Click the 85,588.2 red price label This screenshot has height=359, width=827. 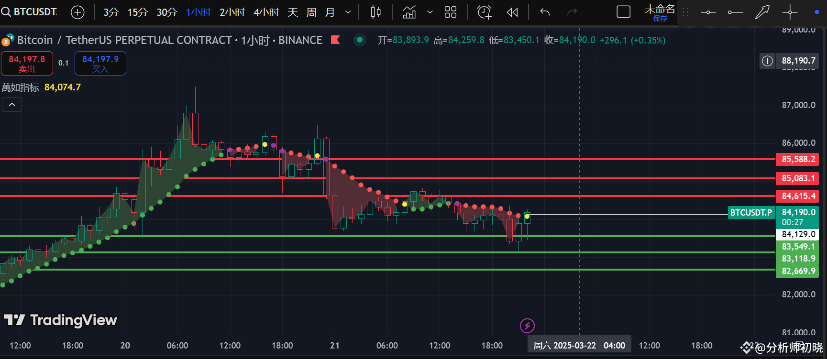(797, 159)
